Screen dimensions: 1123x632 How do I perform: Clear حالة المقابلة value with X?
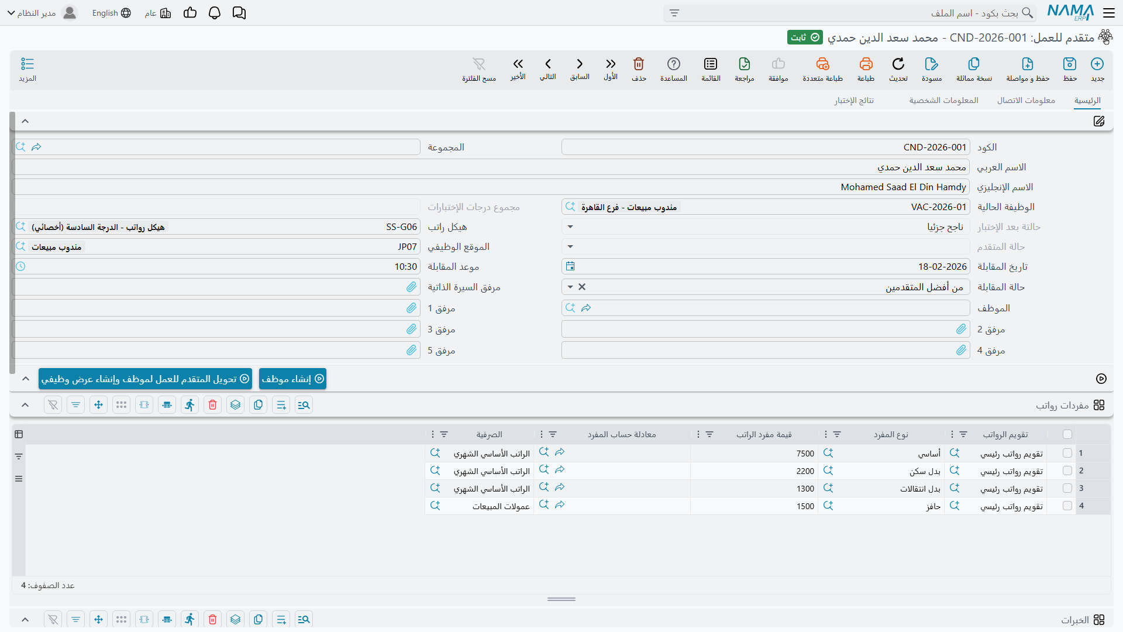click(x=582, y=287)
